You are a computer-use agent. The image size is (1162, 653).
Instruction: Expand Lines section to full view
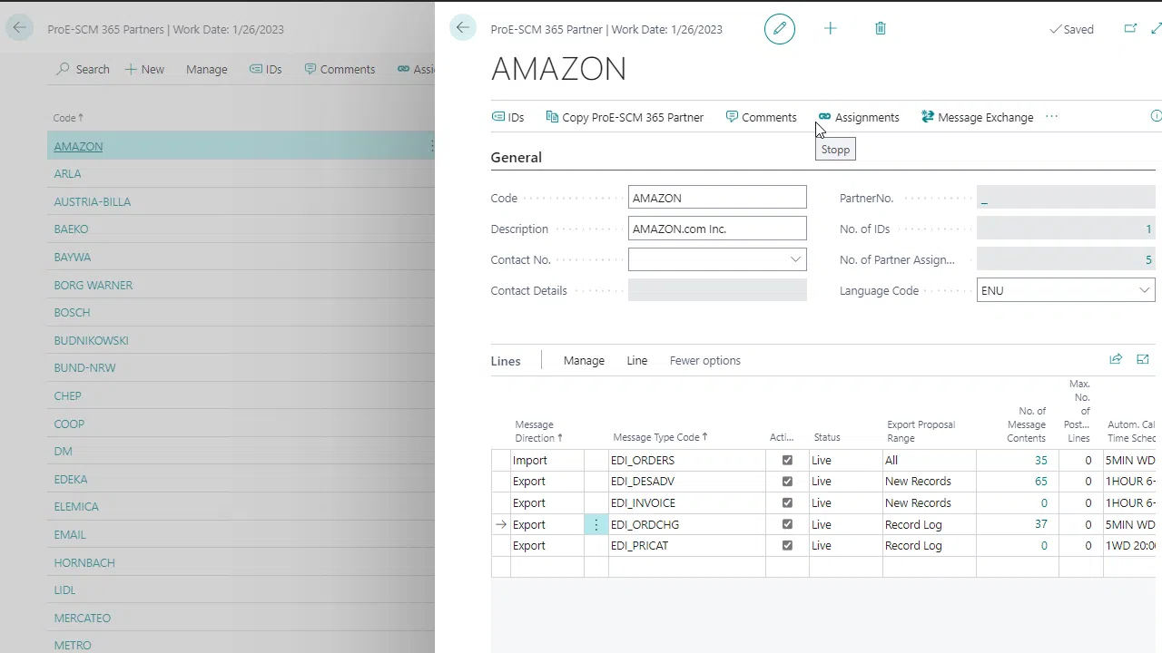(x=1143, y=359)
